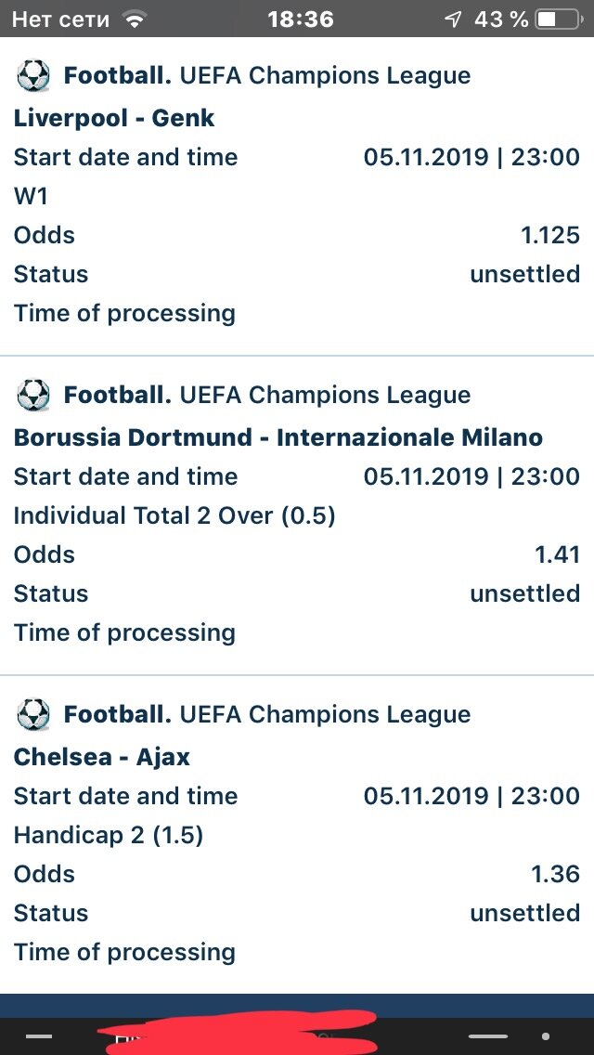Tap the Handicap 2 (1.5) selection

tap(109, 836)
